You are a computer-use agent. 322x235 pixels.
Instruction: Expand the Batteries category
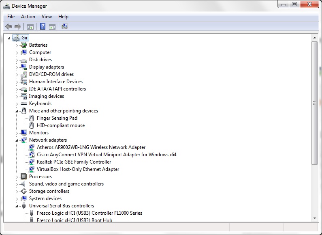[x=17, y=45]
